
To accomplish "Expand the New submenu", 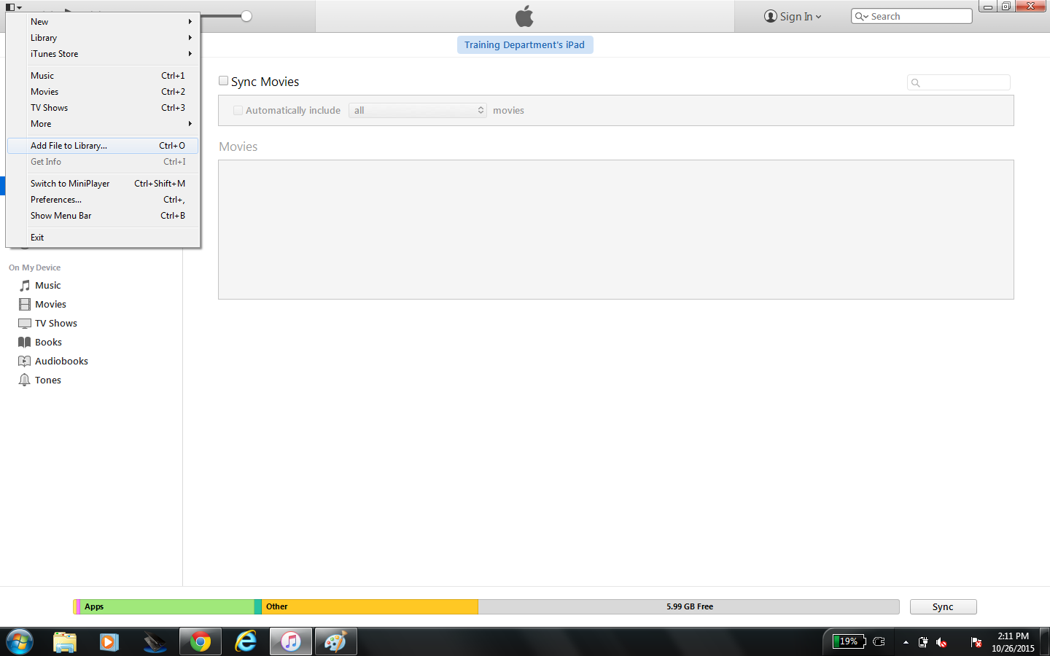I will pyautogui.click(x=103, y=22).
